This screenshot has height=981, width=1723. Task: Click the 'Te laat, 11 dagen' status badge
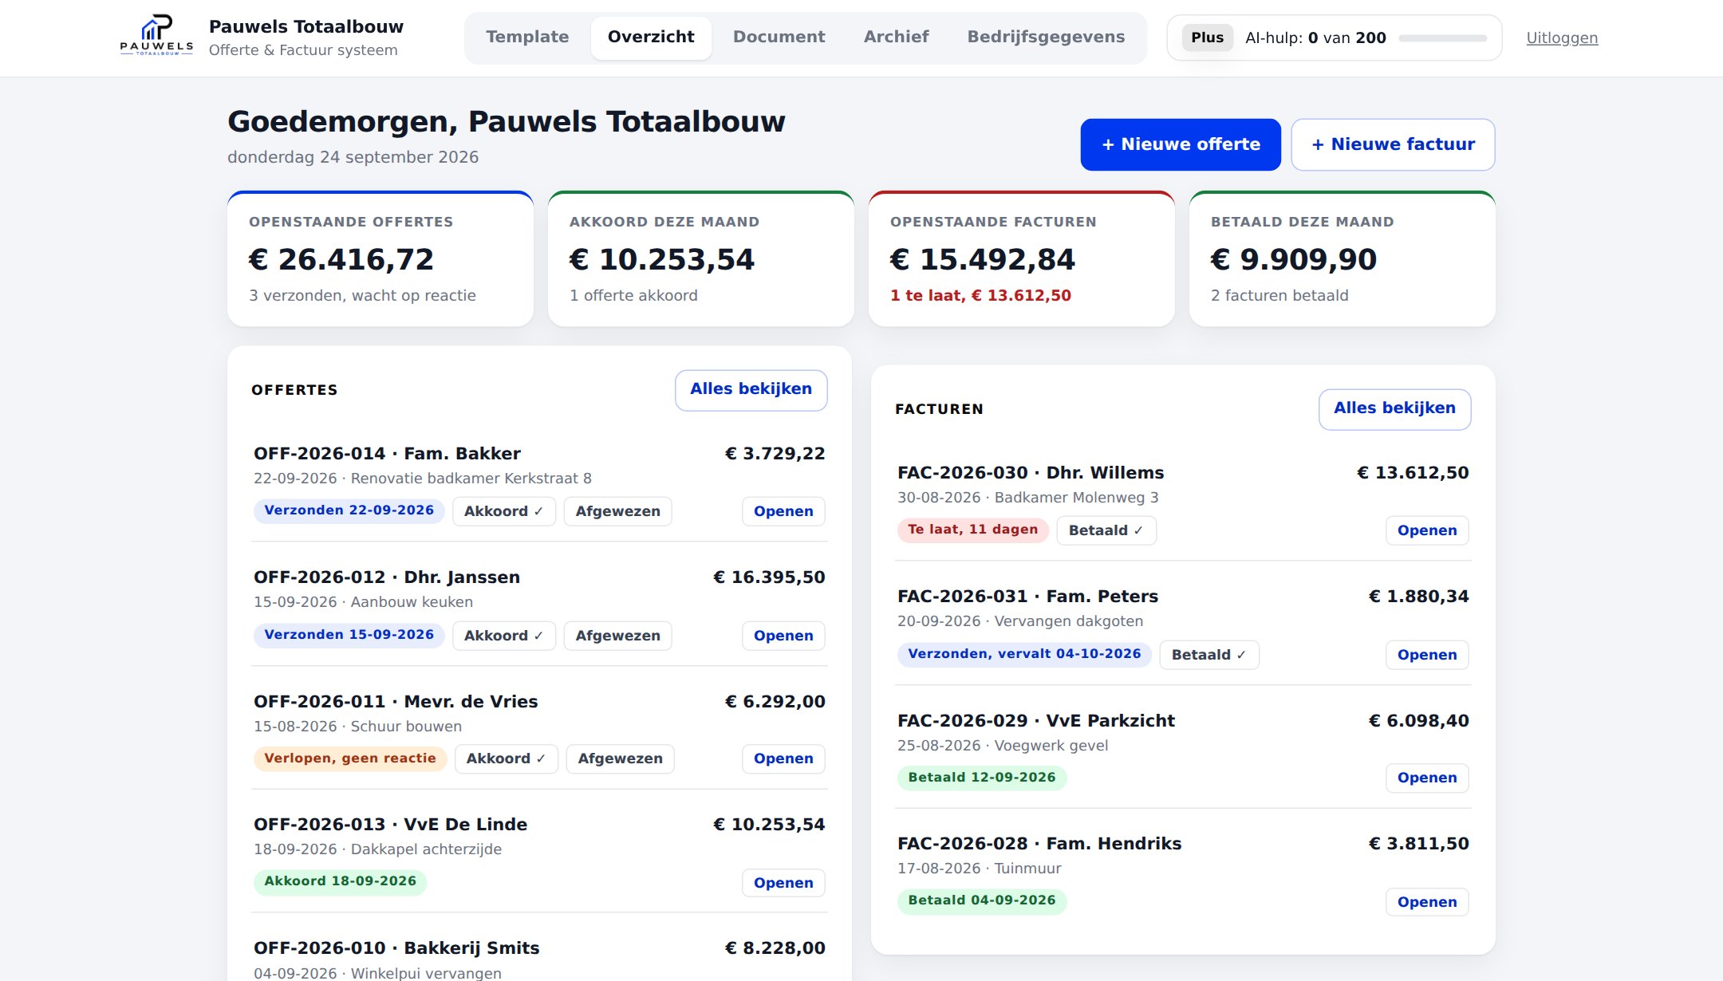pyautogui.click(x=973, y=530)
